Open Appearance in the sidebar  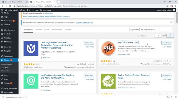[8, 56]
